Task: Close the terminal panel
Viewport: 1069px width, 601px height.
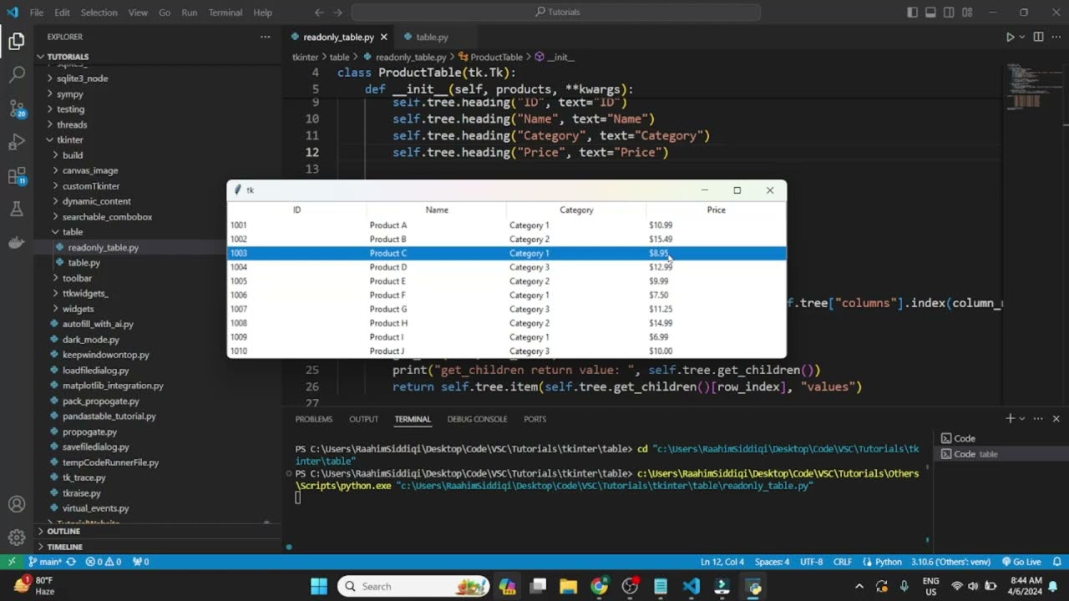Action: 1056,418
